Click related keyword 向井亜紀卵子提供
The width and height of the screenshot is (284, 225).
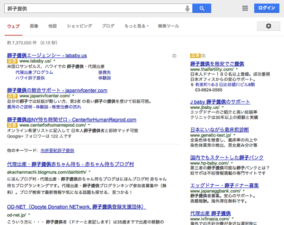pyautogui.click(x=57, y=150)
